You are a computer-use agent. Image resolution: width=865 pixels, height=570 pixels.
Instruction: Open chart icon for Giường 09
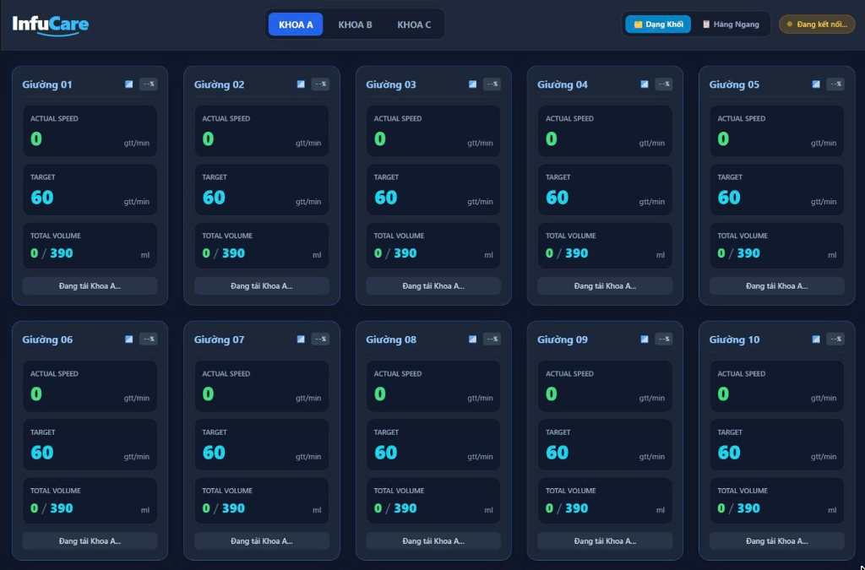[x=645, y=339]
